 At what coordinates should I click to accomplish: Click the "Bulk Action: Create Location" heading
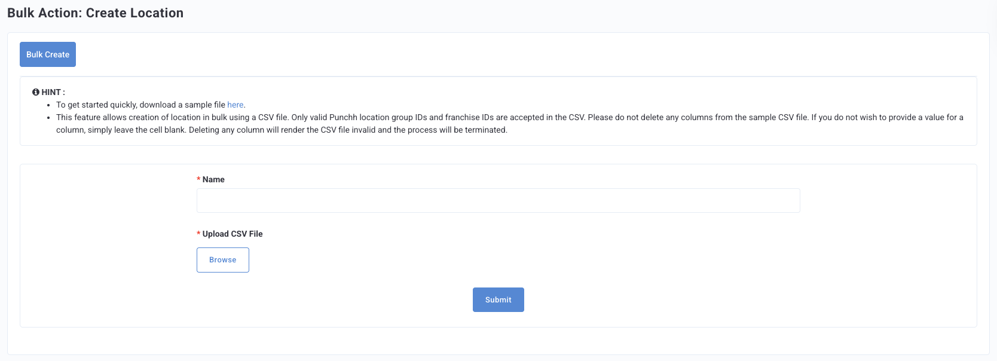tap(96, 13)
